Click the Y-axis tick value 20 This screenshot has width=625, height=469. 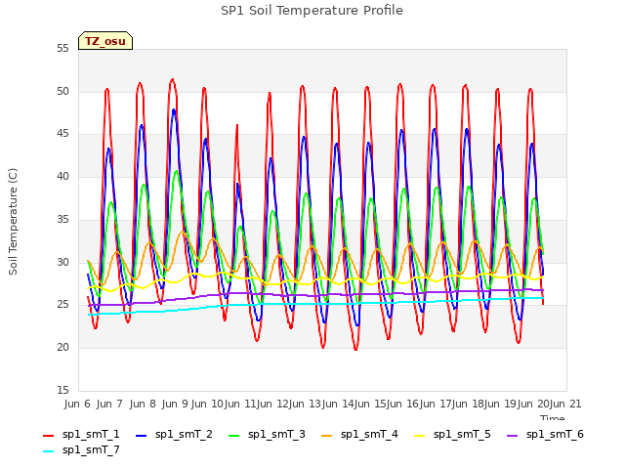[62, 348]
